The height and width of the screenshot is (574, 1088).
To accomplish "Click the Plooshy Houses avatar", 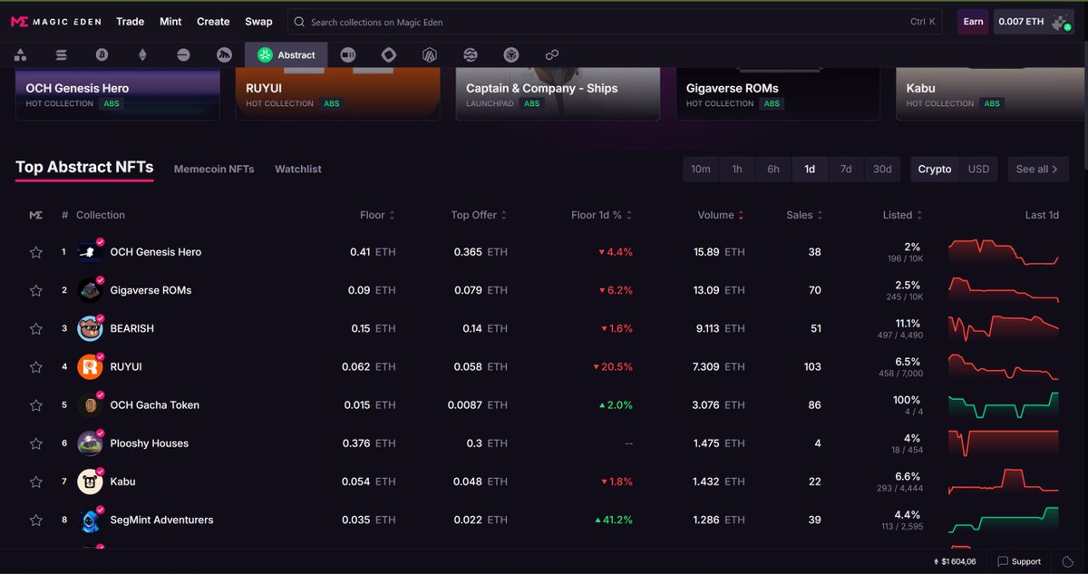I will click(89, 443).
